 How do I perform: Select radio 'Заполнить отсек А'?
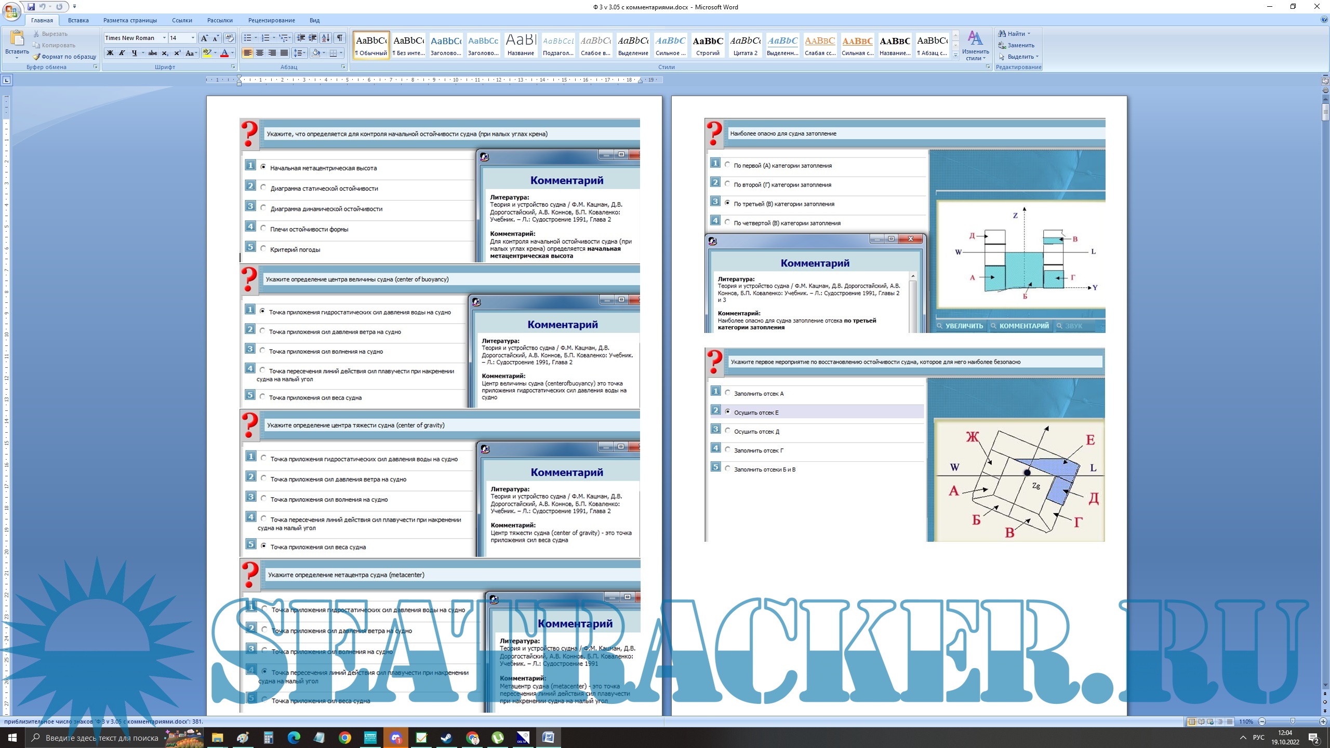[727, 393]
